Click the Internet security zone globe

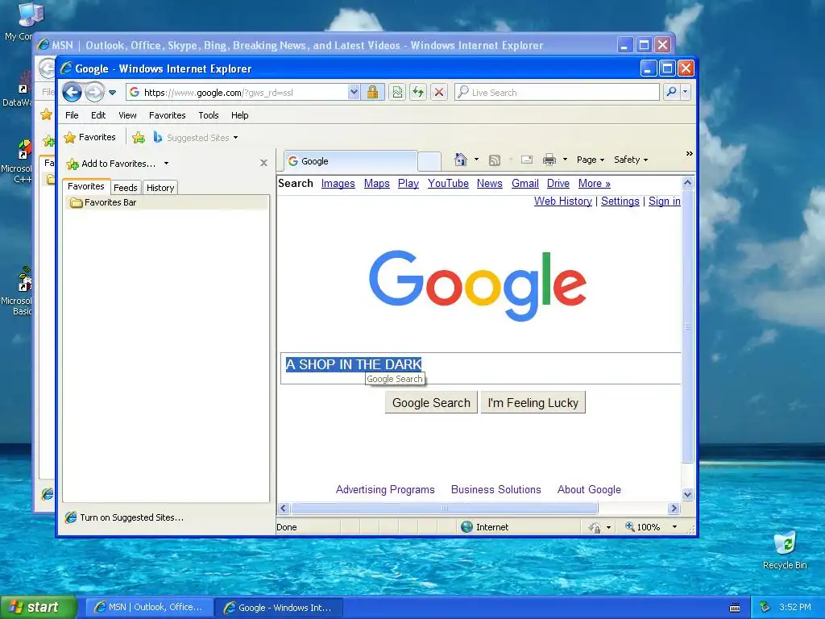(466, 527)
